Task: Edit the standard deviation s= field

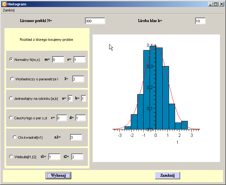Action: [79, 60]
